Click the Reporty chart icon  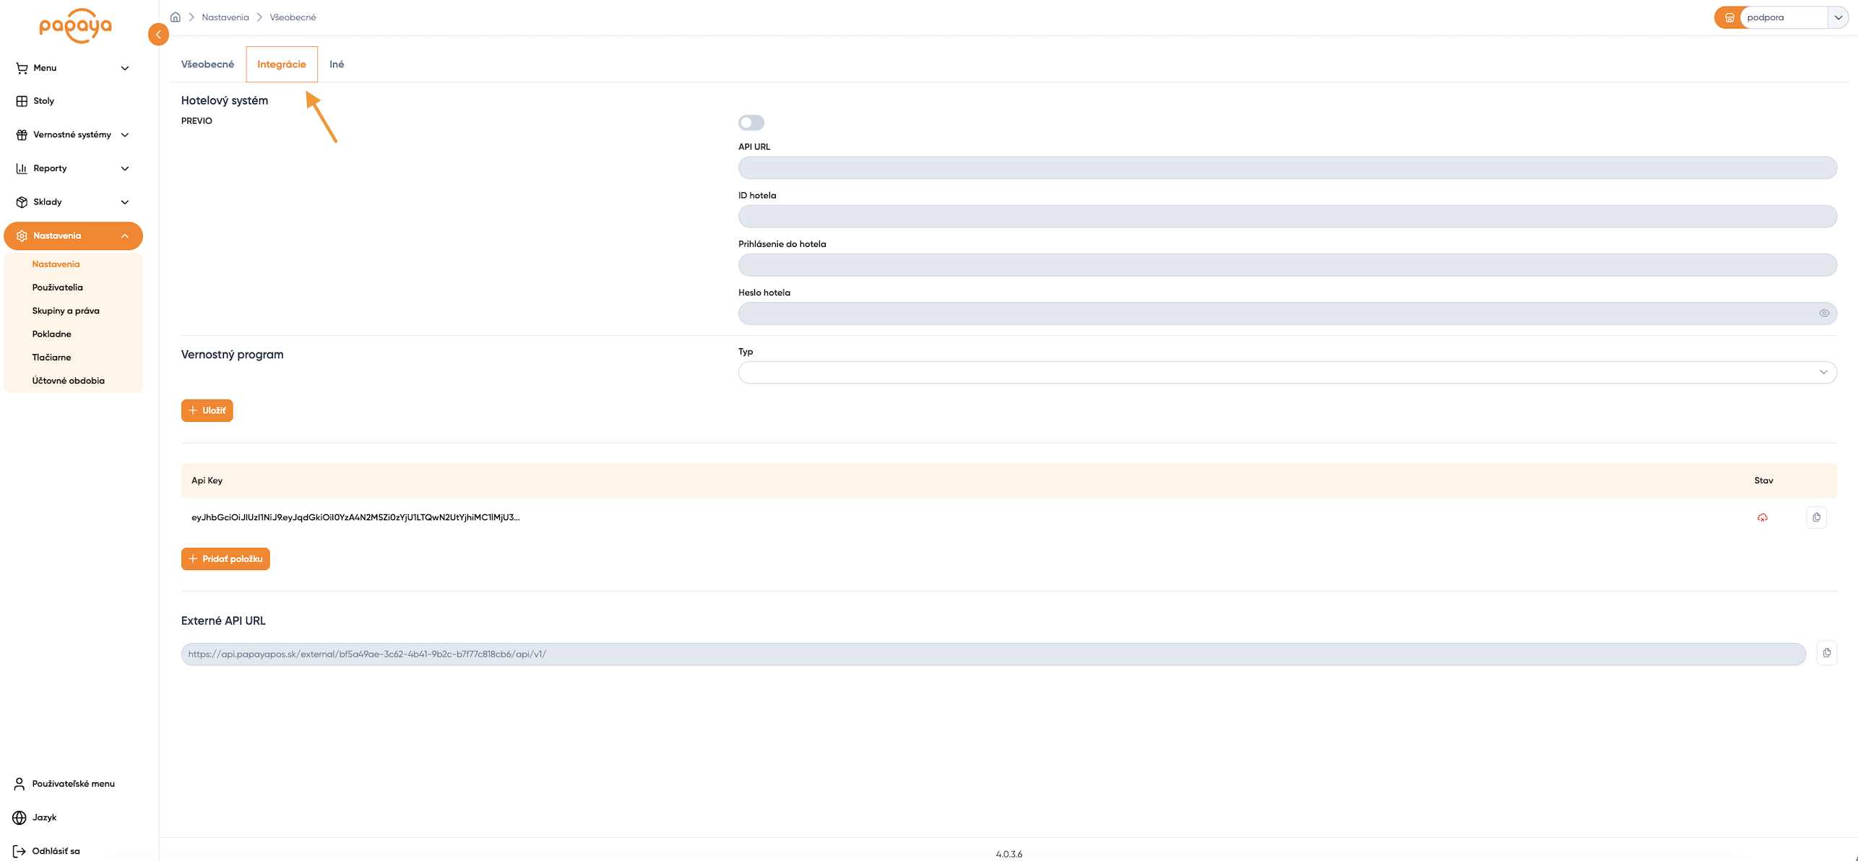pos(22,168)
